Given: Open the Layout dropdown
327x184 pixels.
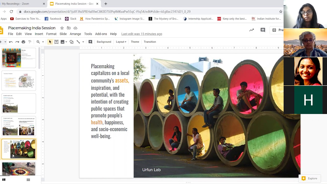Looking at the screenshot, I should coord(121,42).
